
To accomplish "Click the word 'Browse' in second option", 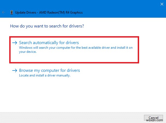I will (x=26, y=70).
